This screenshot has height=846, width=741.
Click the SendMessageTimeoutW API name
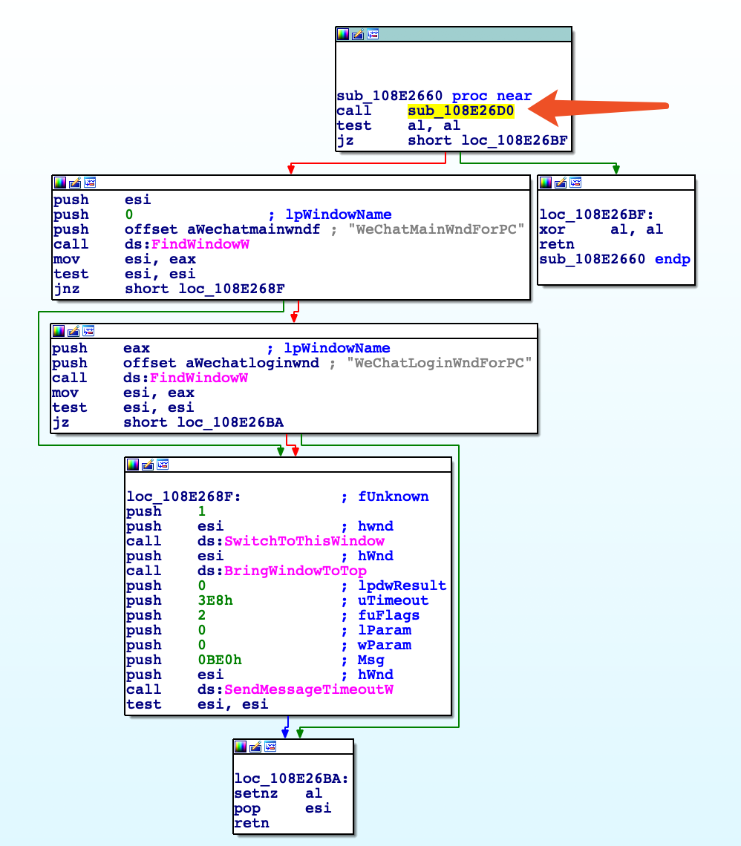(x=309, y=689)
